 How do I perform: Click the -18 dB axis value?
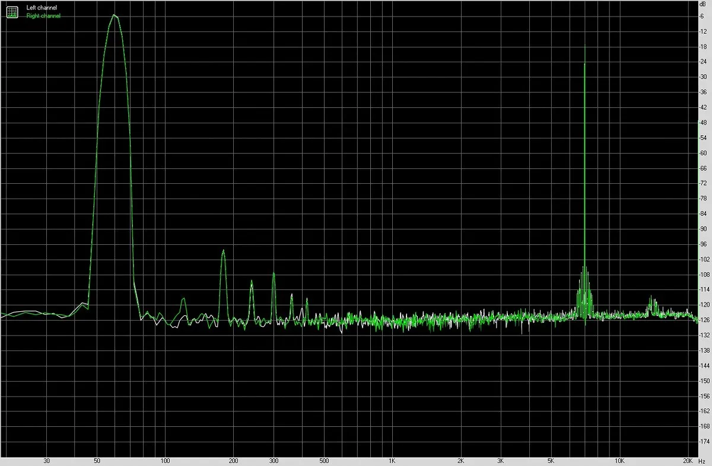point(704,46)
